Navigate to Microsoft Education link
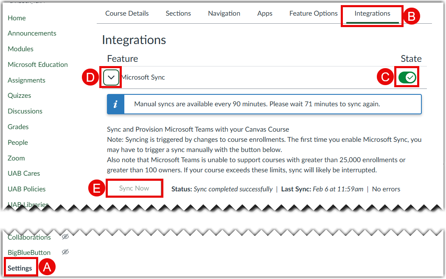 point(38,65)
